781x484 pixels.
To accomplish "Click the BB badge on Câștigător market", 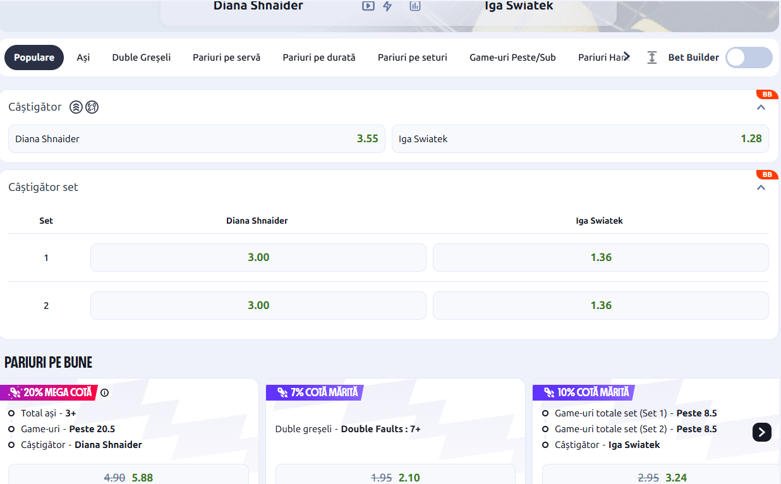I will [767, 94].
